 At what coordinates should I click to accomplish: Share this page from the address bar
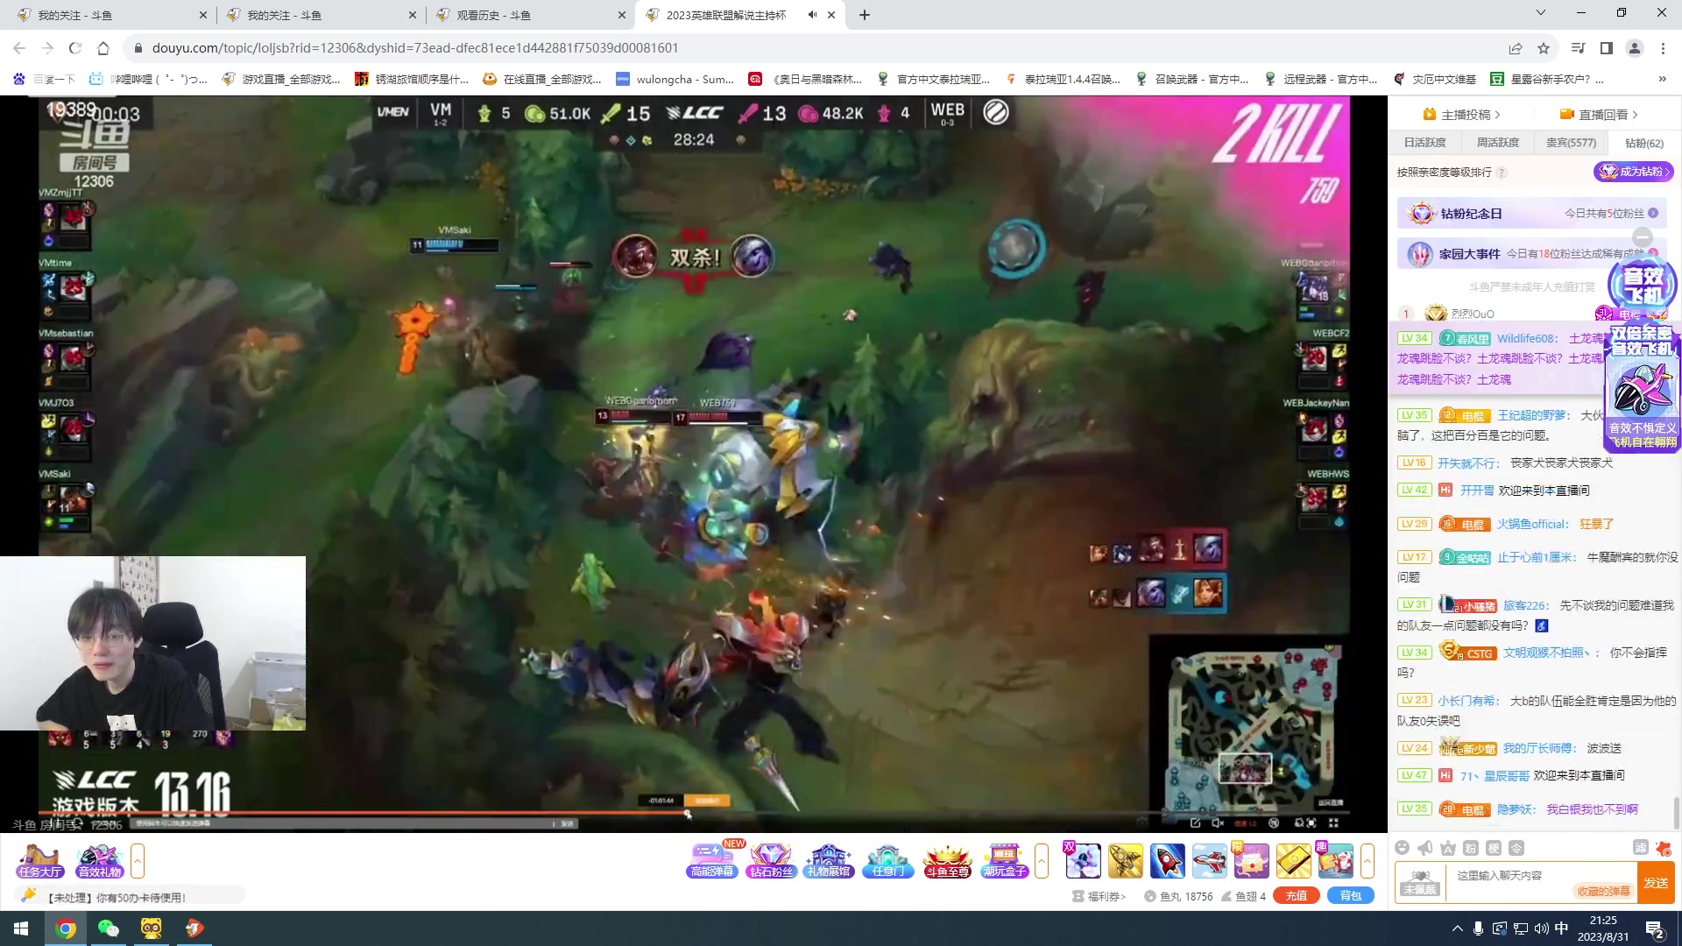coord(1516,48)
